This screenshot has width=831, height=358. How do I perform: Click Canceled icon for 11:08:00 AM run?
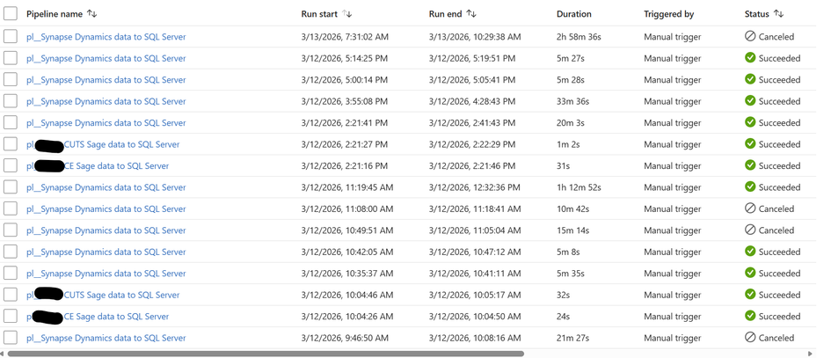point(750,208)
